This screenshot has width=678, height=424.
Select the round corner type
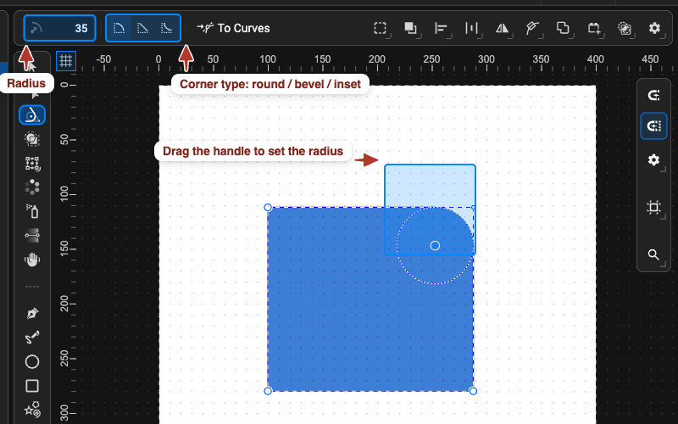click(119, 28)
